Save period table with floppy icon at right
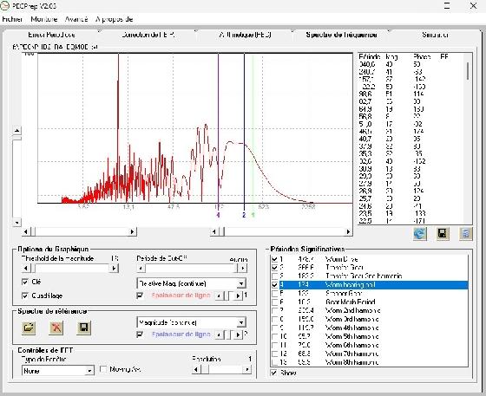 [x=443, y=234]
